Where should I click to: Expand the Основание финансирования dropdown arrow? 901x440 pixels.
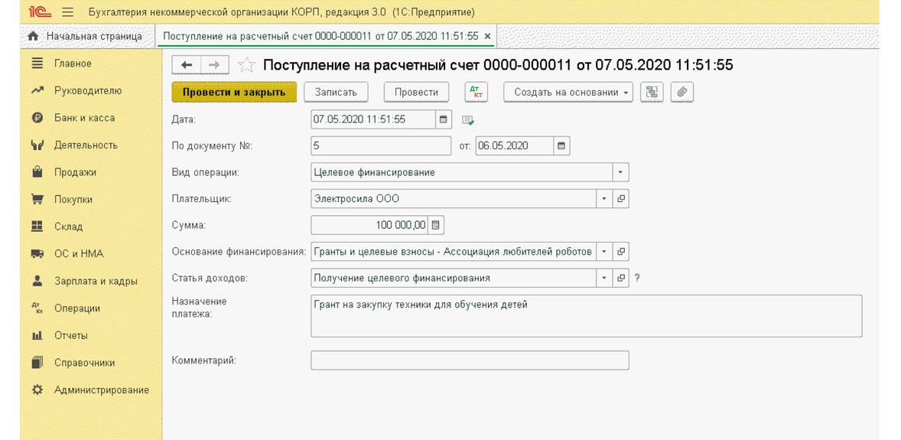click(604, 251)
